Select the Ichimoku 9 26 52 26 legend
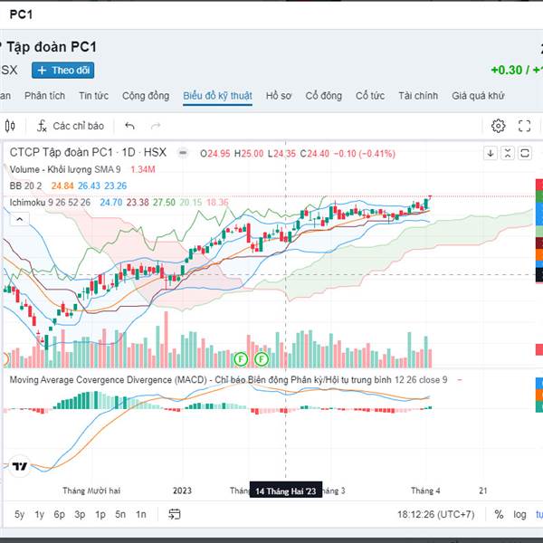The width and height of the screenshot is (543, 543). click(50, 202)
